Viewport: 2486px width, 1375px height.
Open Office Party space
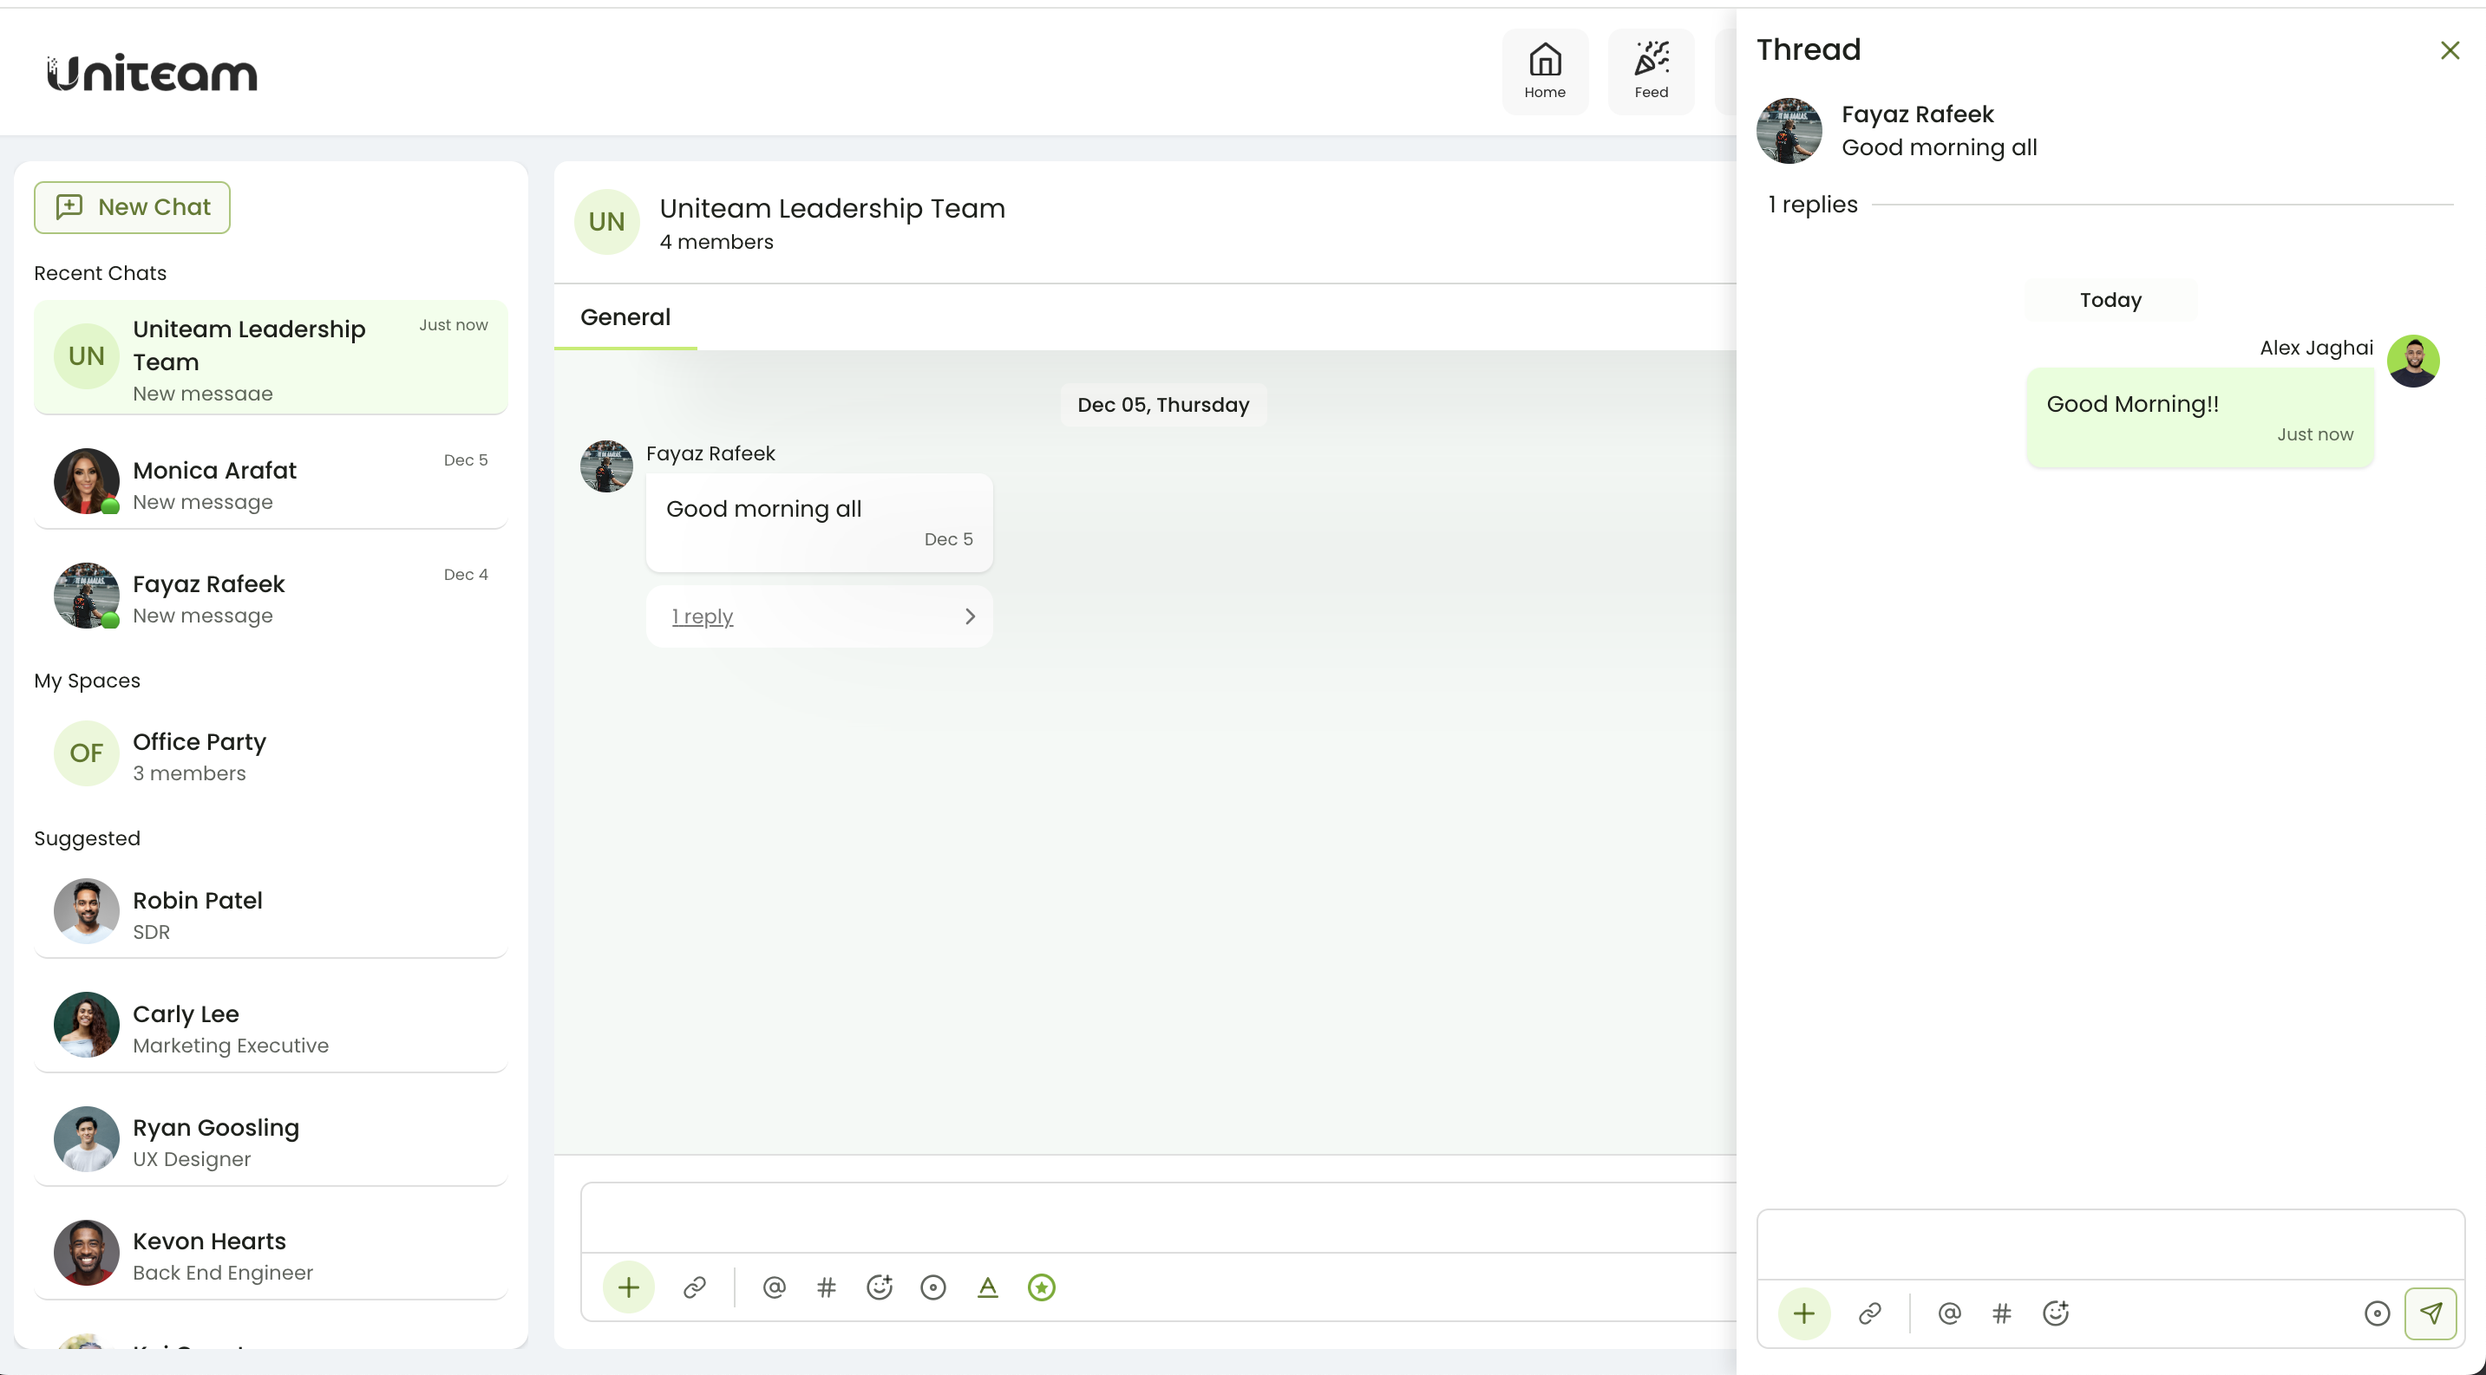coord(271,754)
